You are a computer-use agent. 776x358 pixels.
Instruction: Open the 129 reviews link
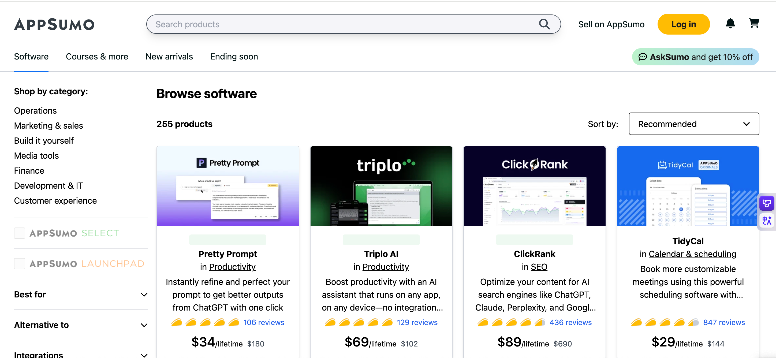tap(417, 322)
